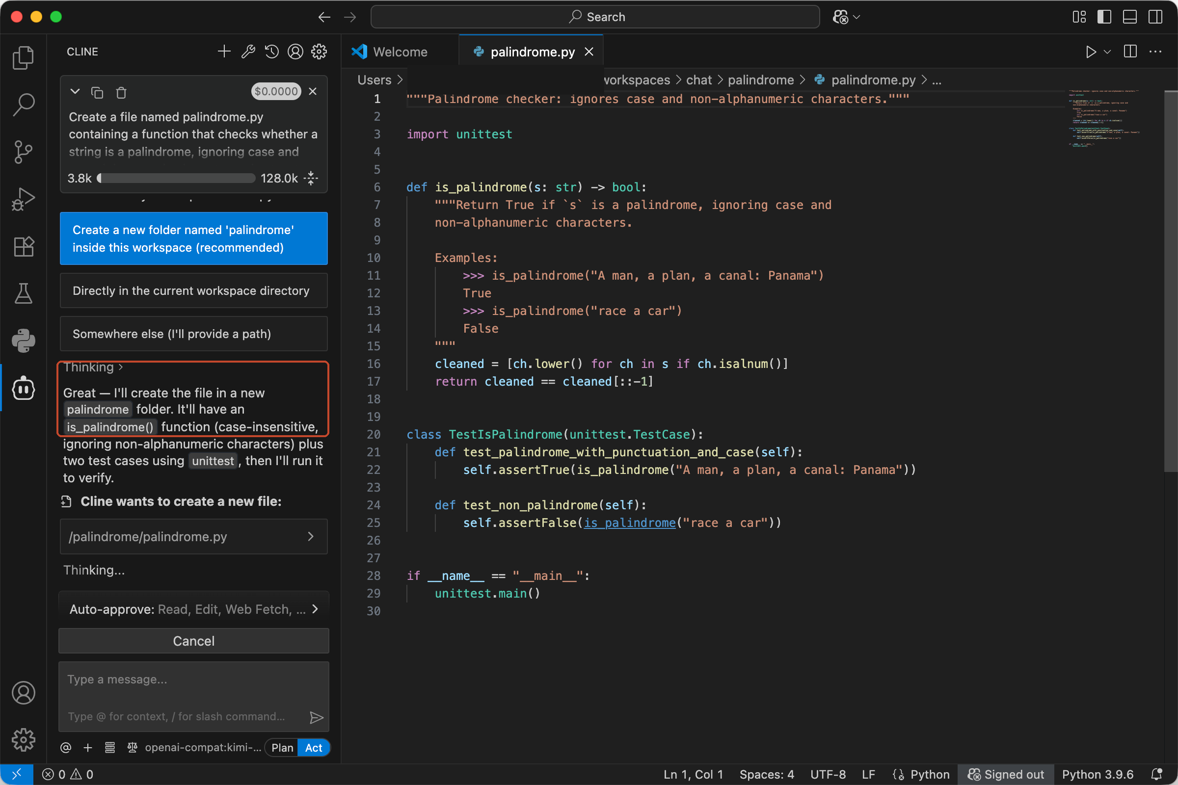Open the Explorer view in activity bar
This screenshot has height=785, width=1178.
click(23, 57)
